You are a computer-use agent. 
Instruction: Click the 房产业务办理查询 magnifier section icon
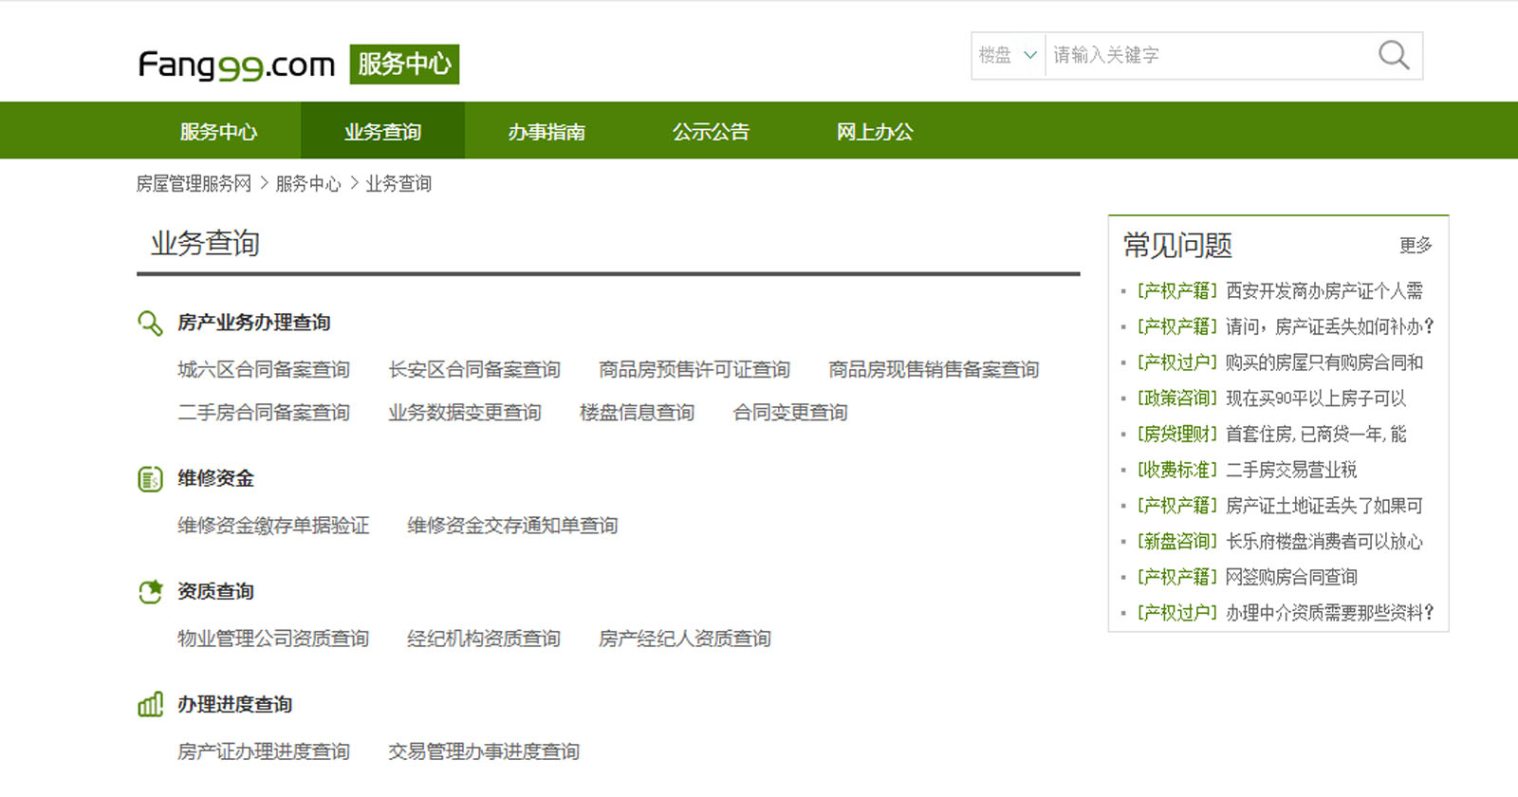coord(150,324)
